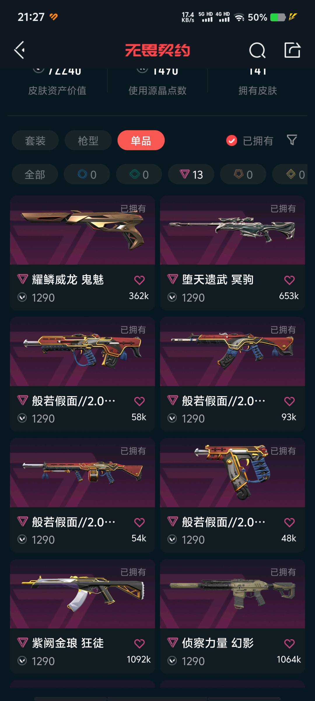Filter by yellow diamond tier chip
315x701 pixels.
(x=290, y=174)
